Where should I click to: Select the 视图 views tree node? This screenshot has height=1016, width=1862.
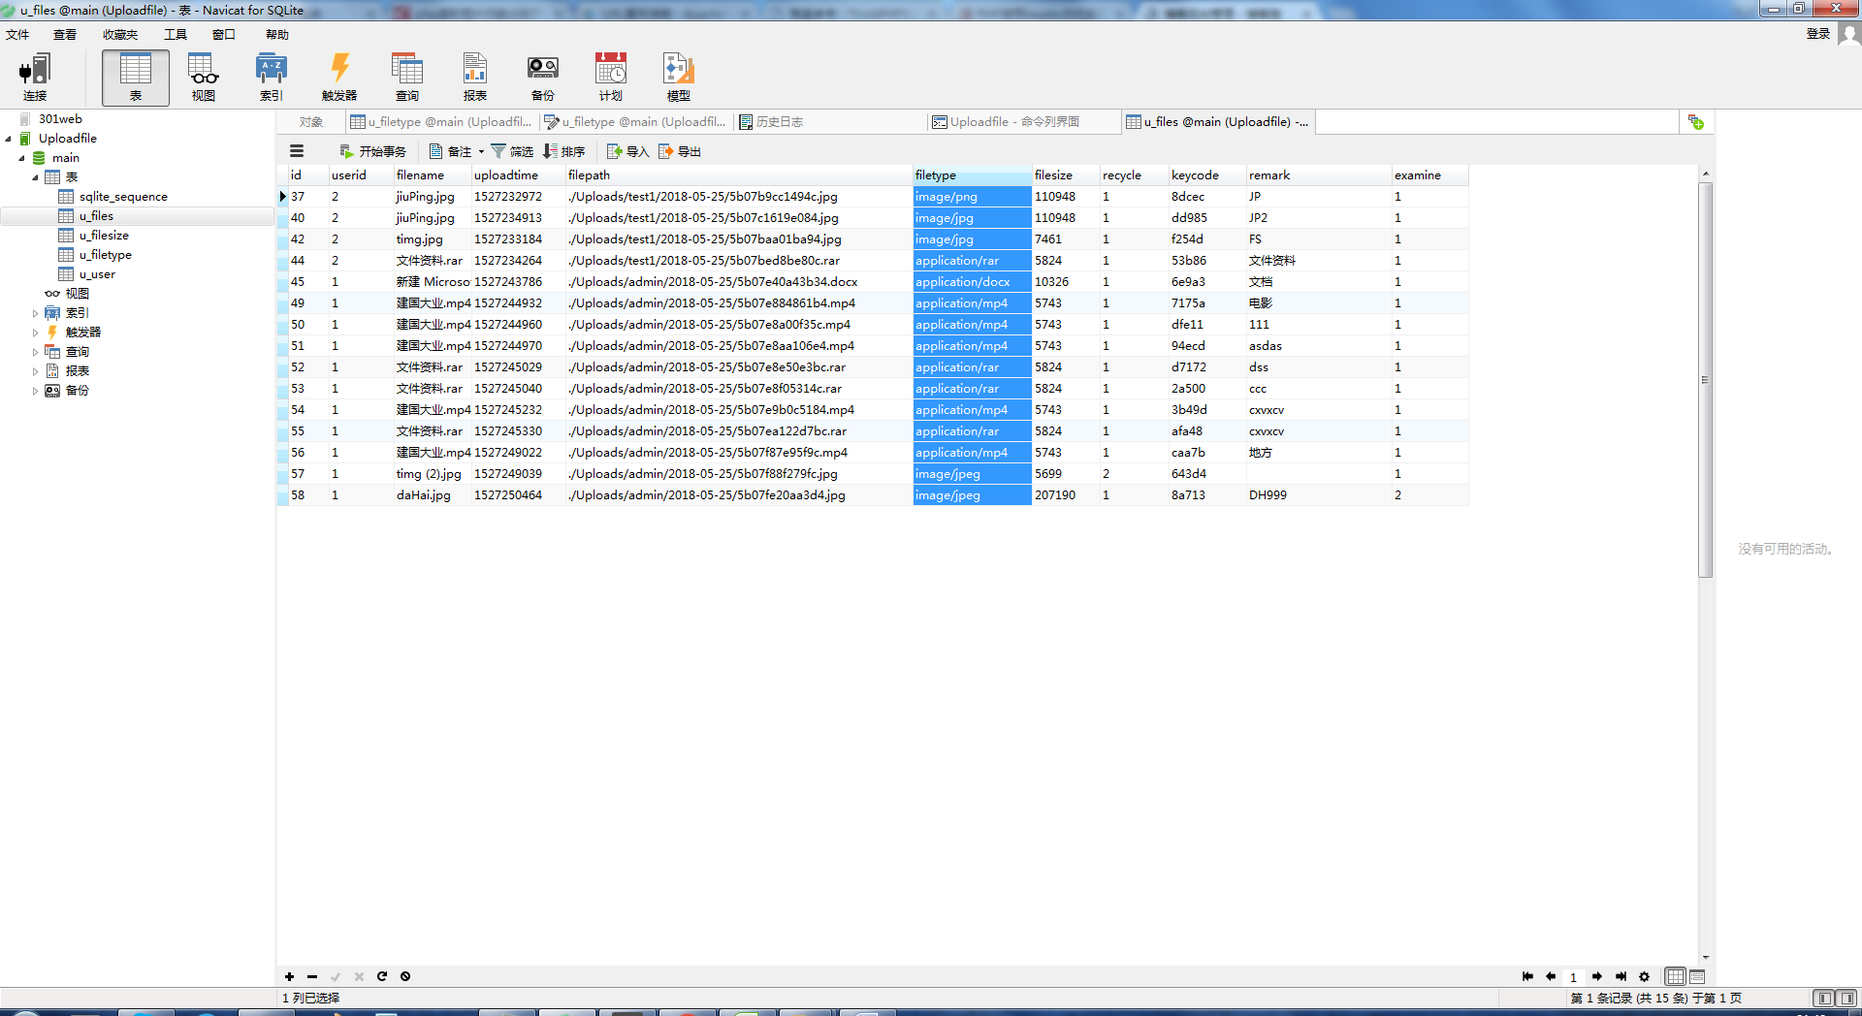click(77, 294)
